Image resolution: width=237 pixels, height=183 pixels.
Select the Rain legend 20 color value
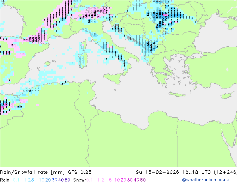pos(48,180)
